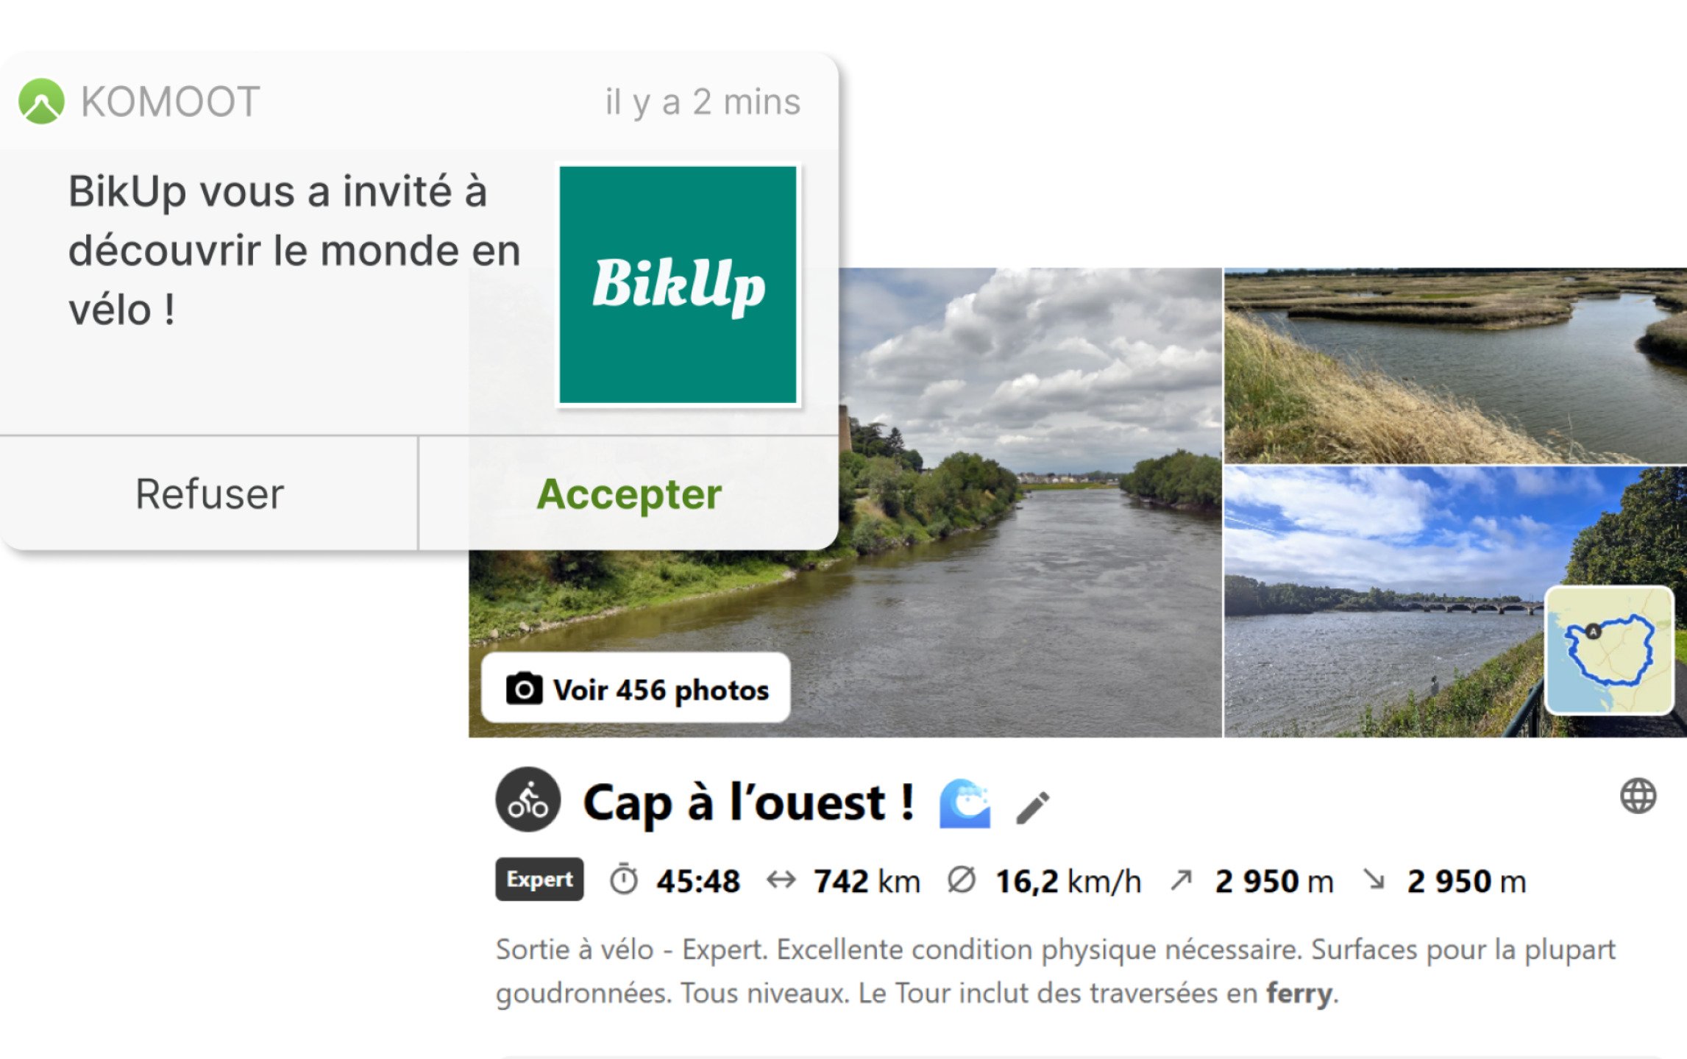Click the Komoot app logo icon
Image resolution: width=1687 pixels, height=1059 pixels.
point(41,101)
